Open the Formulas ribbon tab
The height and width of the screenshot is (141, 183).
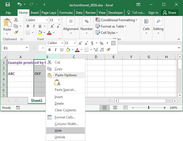[66, 13]
